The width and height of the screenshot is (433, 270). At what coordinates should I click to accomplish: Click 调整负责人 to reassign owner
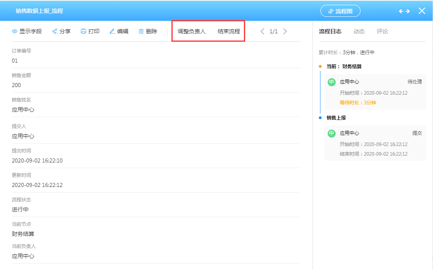pos(191,31)
